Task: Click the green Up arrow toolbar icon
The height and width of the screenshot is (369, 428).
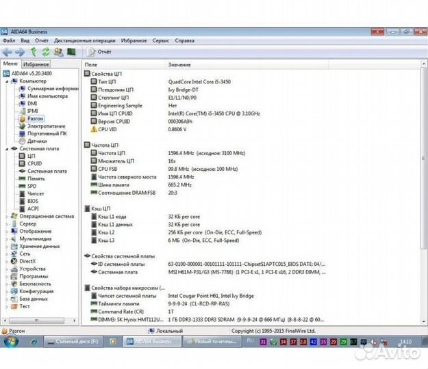Action: [x=33, y=52]
